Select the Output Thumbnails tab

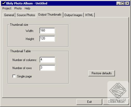[50, 15]
